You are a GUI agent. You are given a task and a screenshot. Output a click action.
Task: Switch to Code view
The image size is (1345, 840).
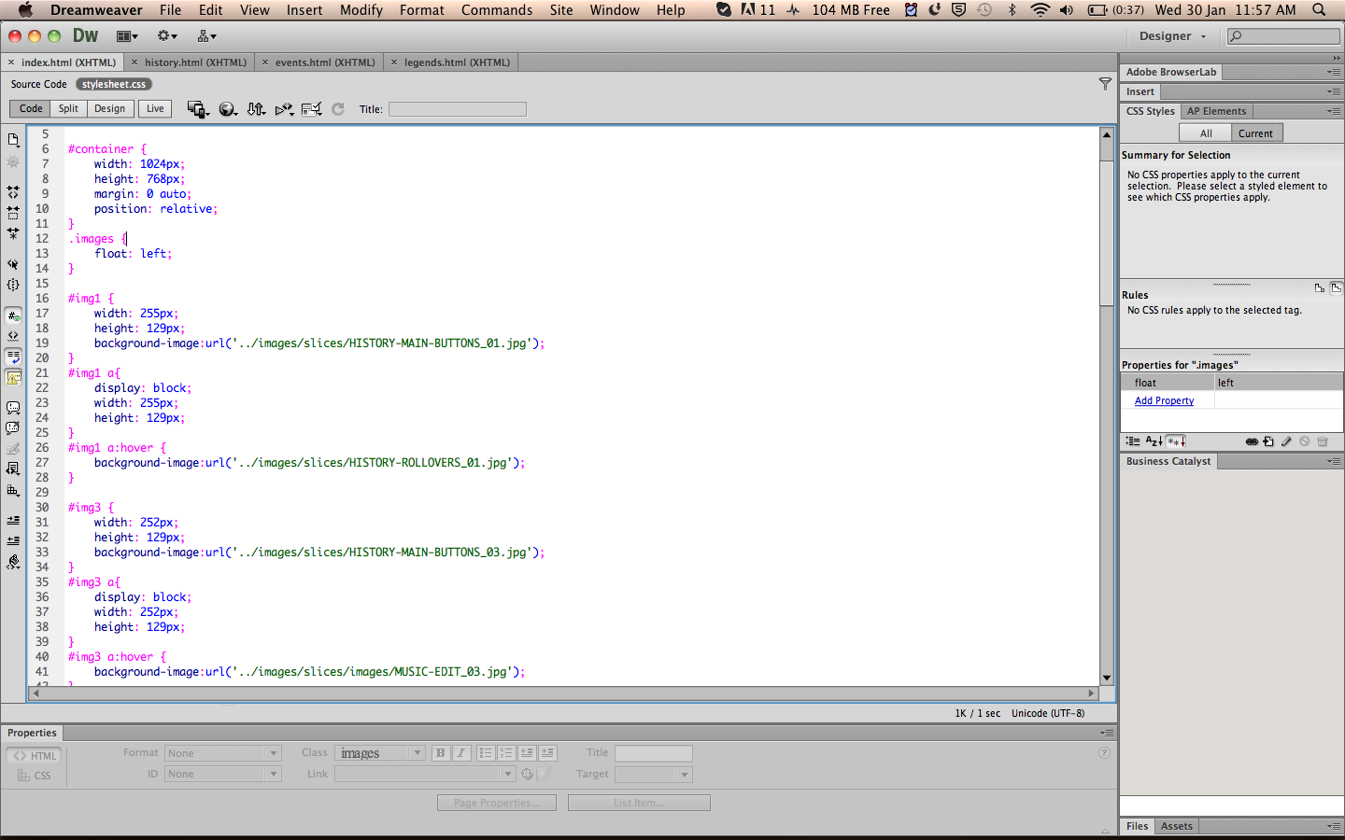tap(31, 109)
